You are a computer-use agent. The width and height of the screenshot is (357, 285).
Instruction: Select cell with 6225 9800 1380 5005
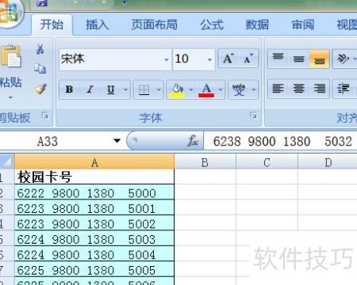pos(94,270)
